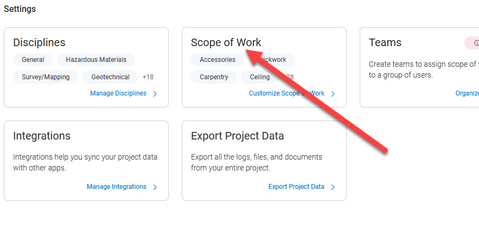
Task: Select the General discipline chip
Action: click(33, 60)
